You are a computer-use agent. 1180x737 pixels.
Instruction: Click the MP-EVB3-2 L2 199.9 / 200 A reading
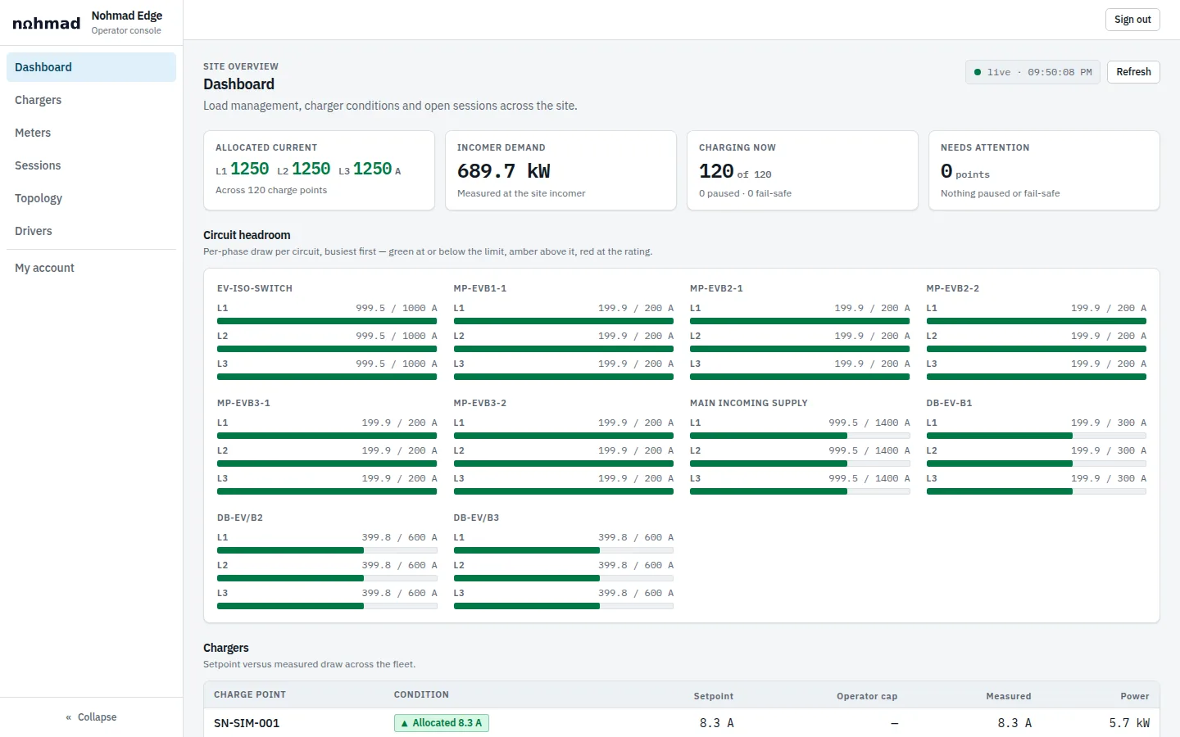[636, 450]
